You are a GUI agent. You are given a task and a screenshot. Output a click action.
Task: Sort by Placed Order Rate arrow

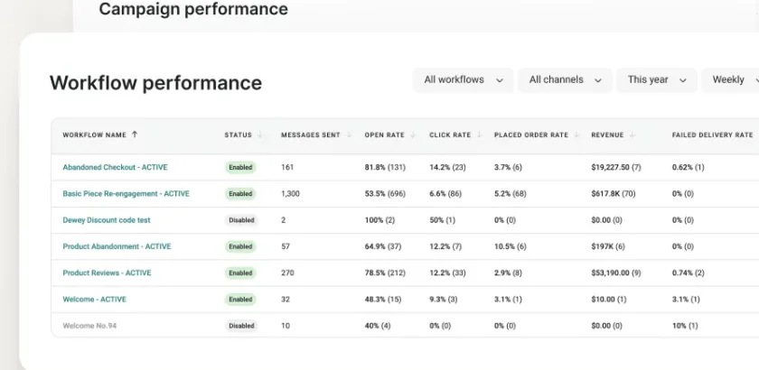click(x=576, y=135)
